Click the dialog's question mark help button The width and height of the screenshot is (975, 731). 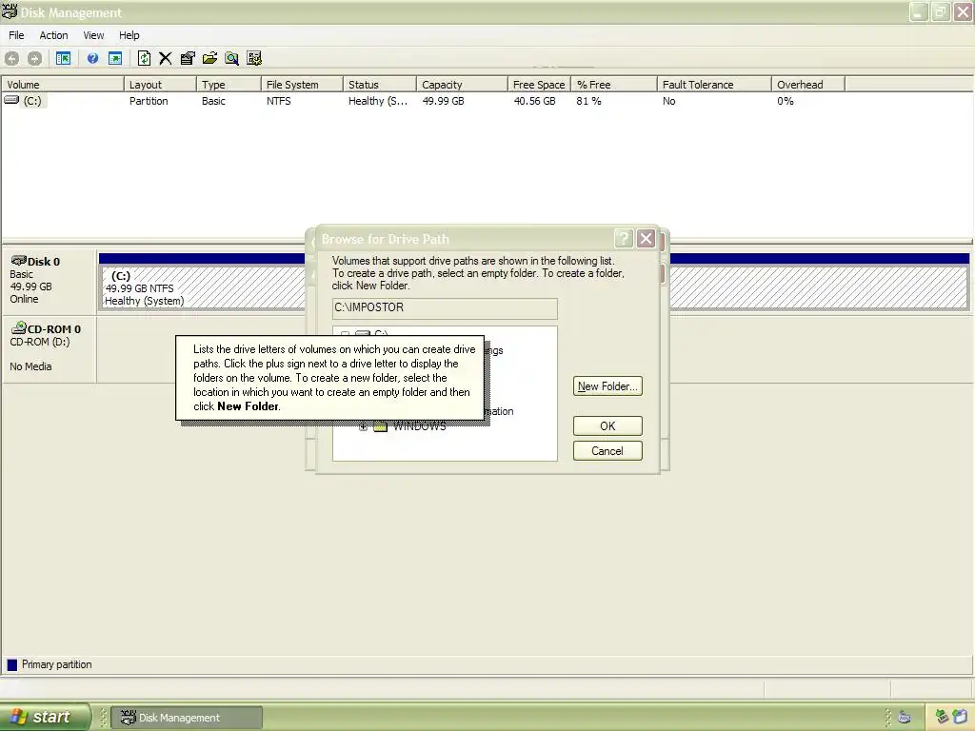click(x=624, y=239)
